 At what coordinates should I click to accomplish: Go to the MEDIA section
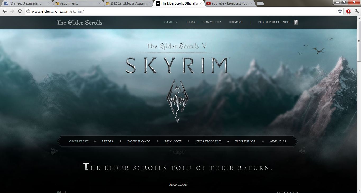[x=108, y=141]
